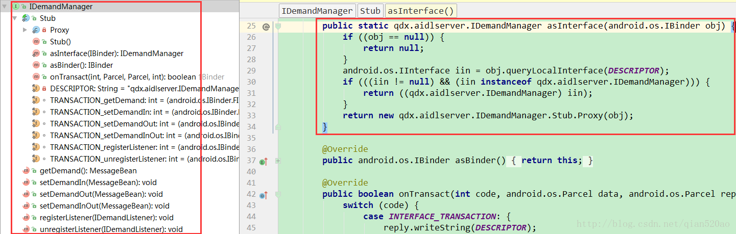
Task: Click field icon beside TRANSACTION_setDemandOut
Action: (36, 124)
